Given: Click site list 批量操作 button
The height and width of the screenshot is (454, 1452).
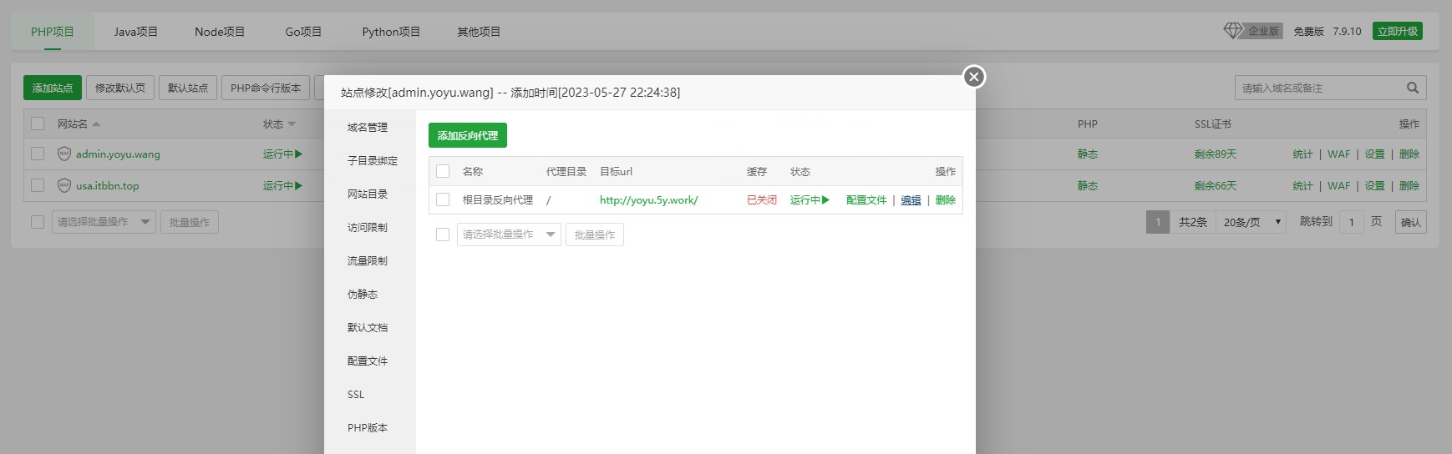Looking at the screenshot, I should tap(190, 222).
